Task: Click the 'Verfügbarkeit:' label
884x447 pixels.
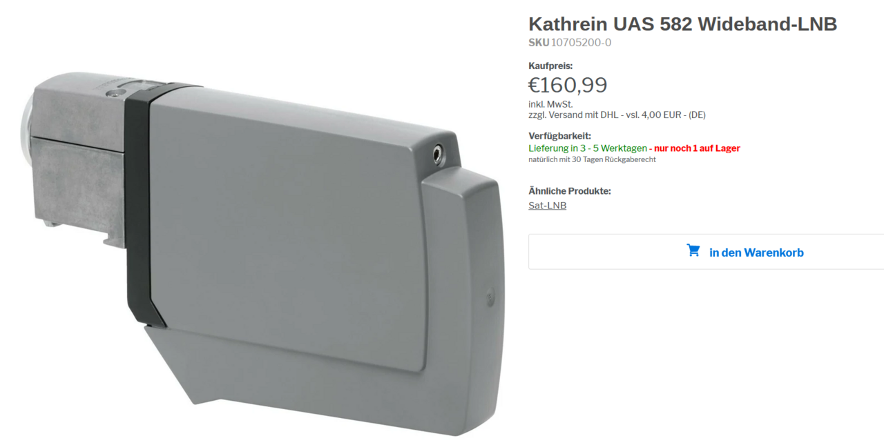Action: pos(560,136)
